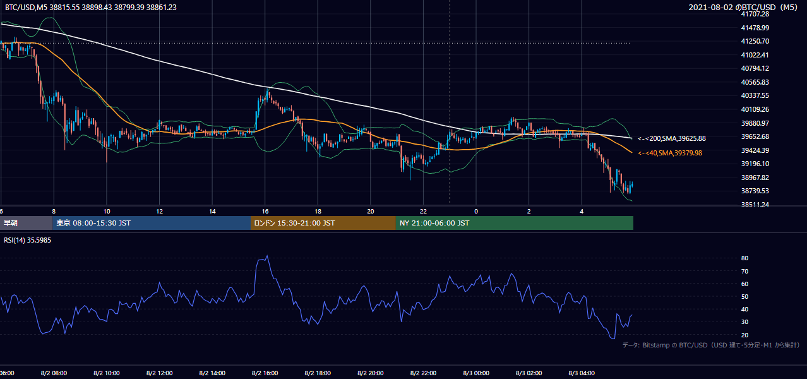Screen dimensions: 807x379
Task: Click RSI scale label 80
Action: 744,258
